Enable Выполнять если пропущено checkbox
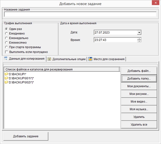The height and width of the screenshot is (144, 161). click(6, 52)
